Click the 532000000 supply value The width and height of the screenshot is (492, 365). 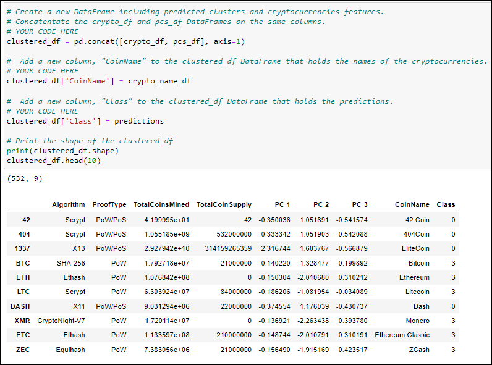pos(234,234)
